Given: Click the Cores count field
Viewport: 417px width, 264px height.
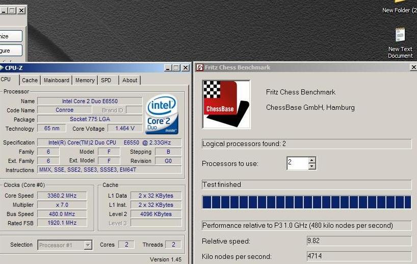Looking at the screenshot, I should tap(126, 245).
